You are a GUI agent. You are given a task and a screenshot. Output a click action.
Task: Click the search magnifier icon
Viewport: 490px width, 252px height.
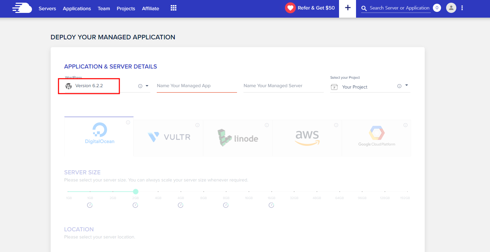[364, 8]
